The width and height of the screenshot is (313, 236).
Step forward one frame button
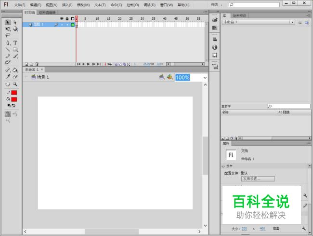(93, 64)
